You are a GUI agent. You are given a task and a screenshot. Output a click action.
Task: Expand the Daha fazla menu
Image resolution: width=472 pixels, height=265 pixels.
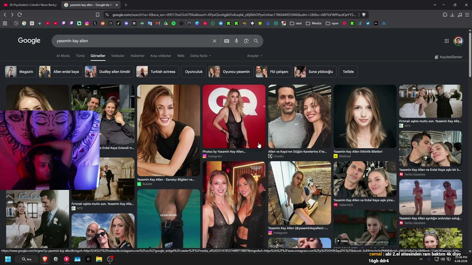coord(201,56)
